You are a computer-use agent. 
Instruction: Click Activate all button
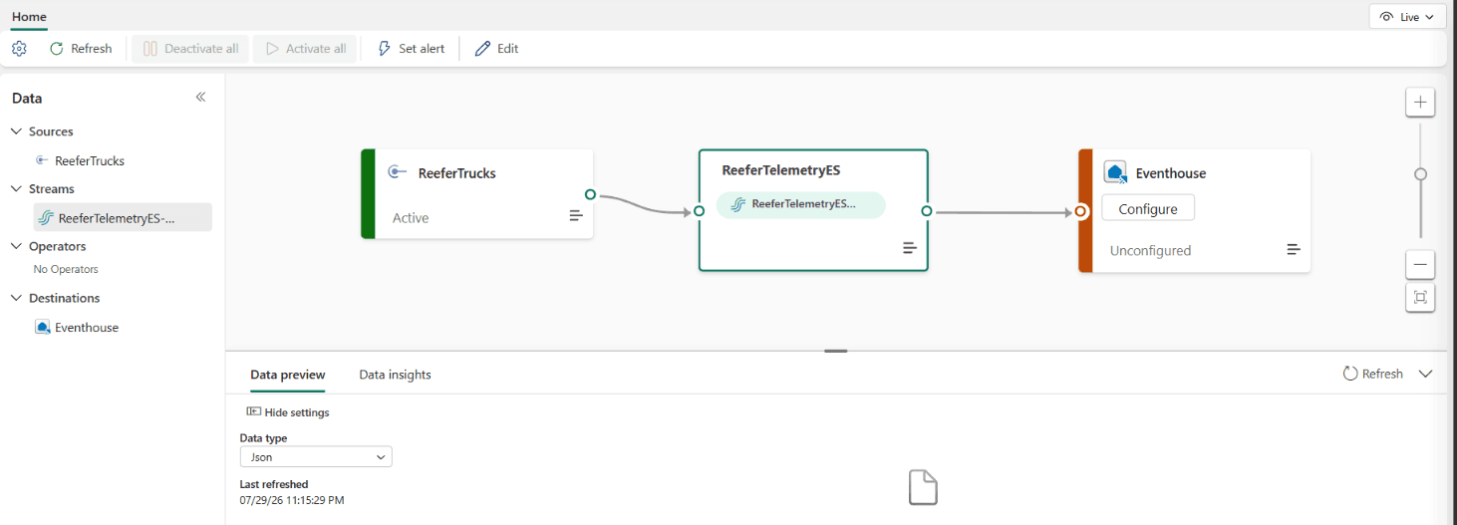[x=306, y=48]
